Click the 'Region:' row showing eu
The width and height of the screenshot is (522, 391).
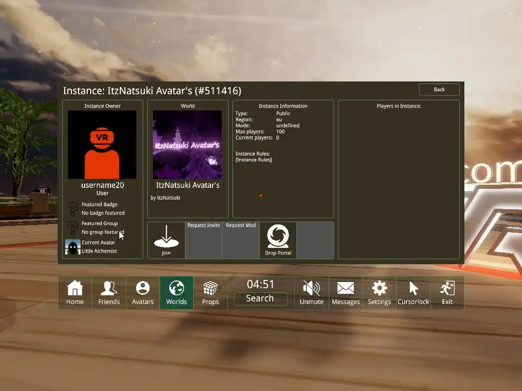point(259,119)
